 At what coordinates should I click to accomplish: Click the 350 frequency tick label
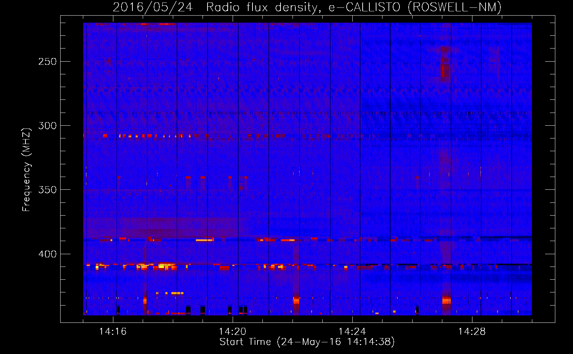[47, 190]
